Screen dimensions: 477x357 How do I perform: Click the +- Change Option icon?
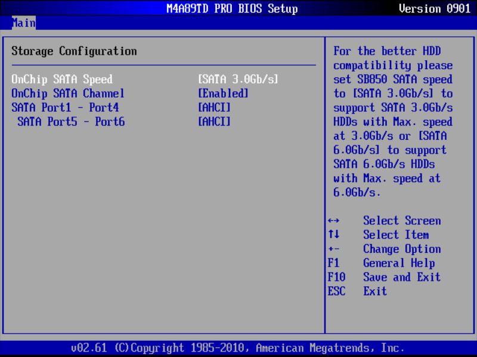click(x=335, y=249)
